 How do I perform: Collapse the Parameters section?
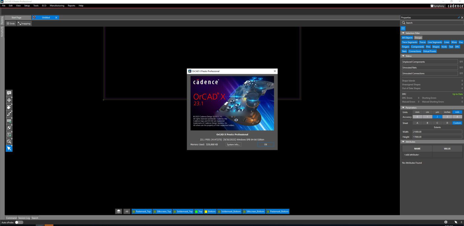[403, 108]
